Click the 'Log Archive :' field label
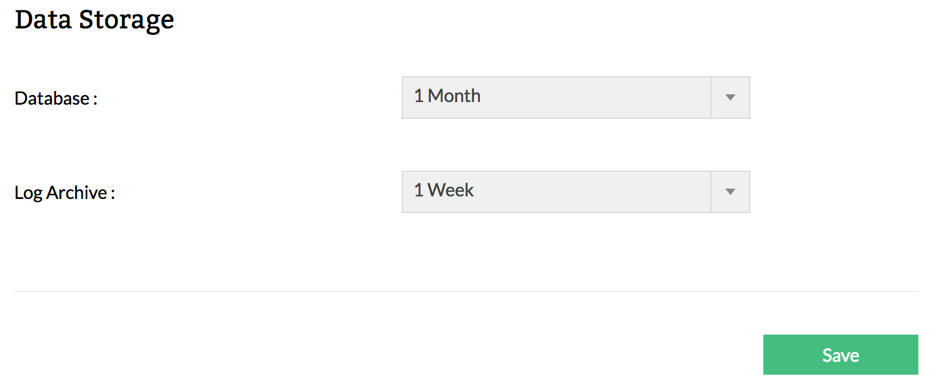The height and width of the screenshot is (385, 930). pyautogui.click(x=65, y=193)
